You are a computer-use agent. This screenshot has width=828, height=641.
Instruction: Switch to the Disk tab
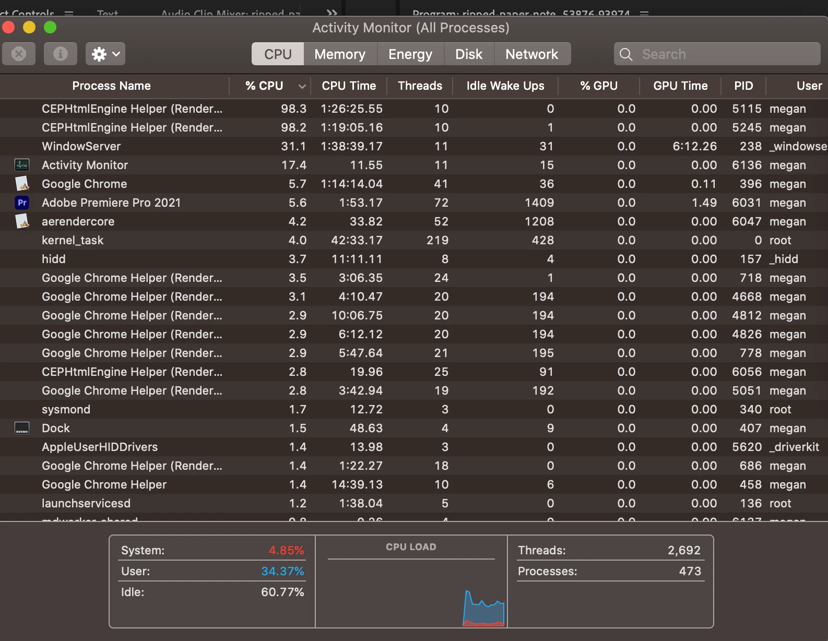(x=469, y=54)
